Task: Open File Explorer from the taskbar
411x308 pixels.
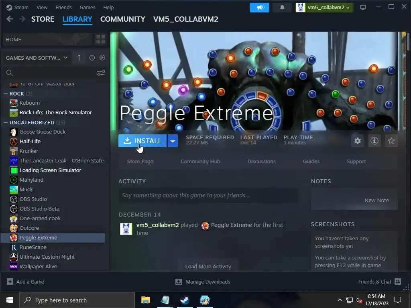Action: (x=145, y=300)
